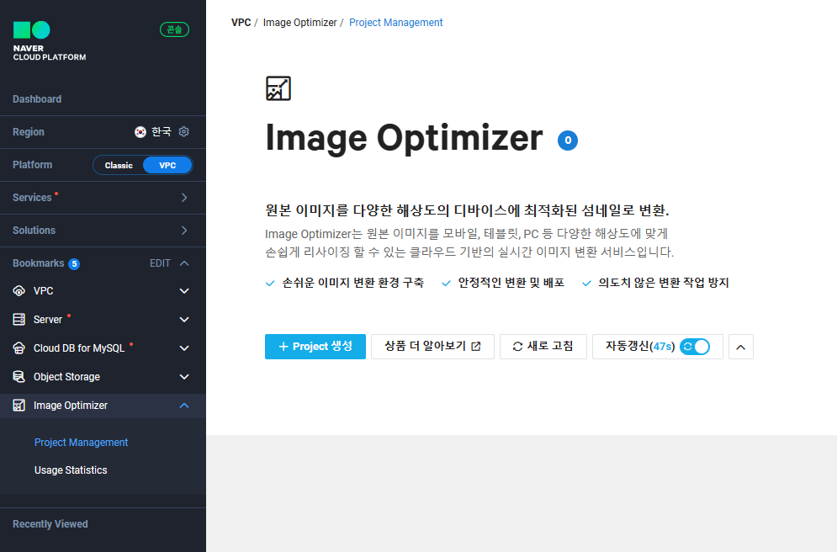Screen dimensions: 837x552
Task: Open Project Management in sidebar
Action: coord(81,442)
